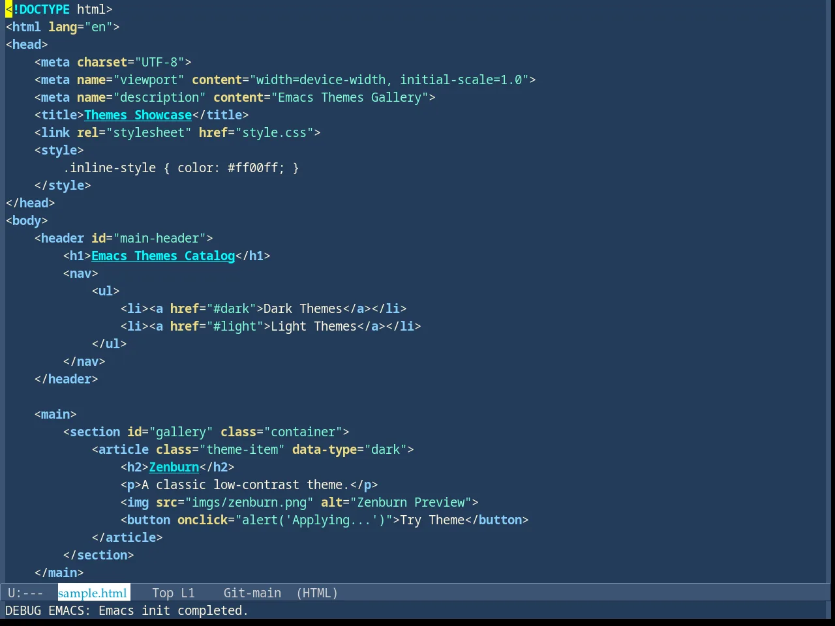Click the "width=device-width, initial-scale=1.0" string

click(389, 80)
